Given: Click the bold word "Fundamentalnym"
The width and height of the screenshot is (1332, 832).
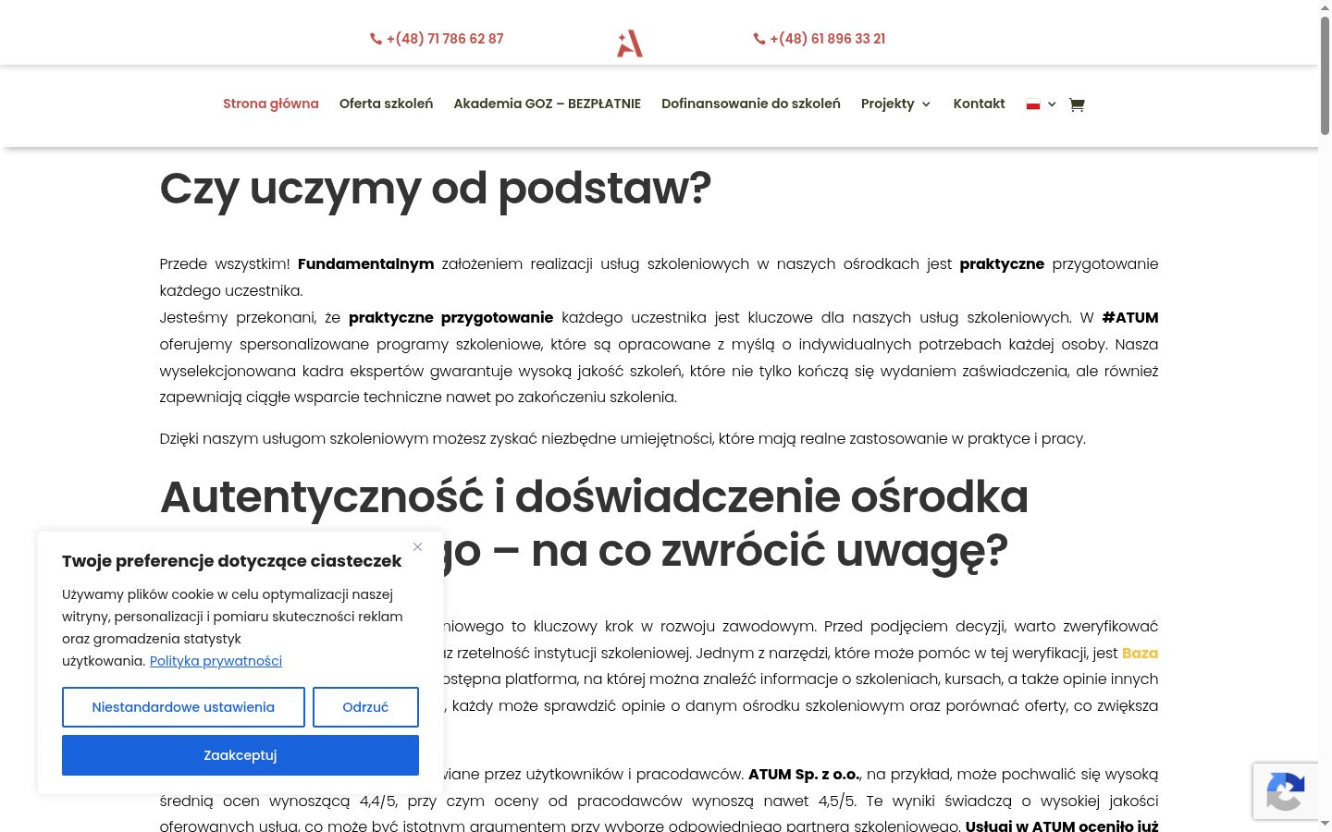Looking at the screenshot, I should point(365,263).
